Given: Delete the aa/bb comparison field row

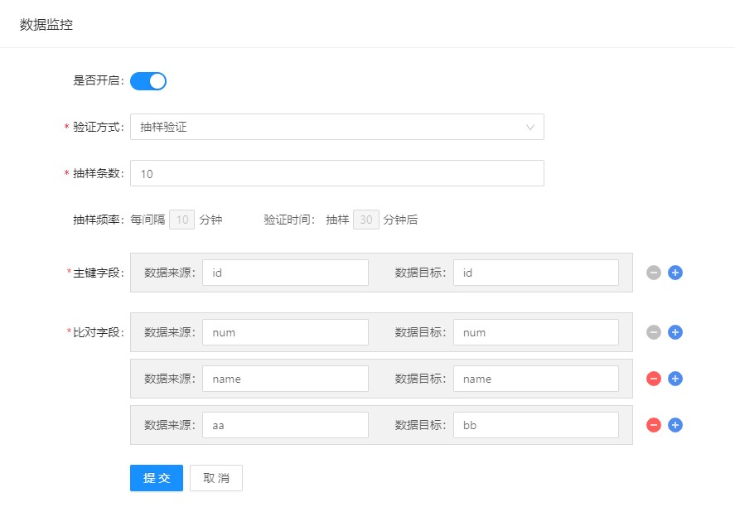Looking at the screenshot, I should pyautogui.click(x=654, y=425).
